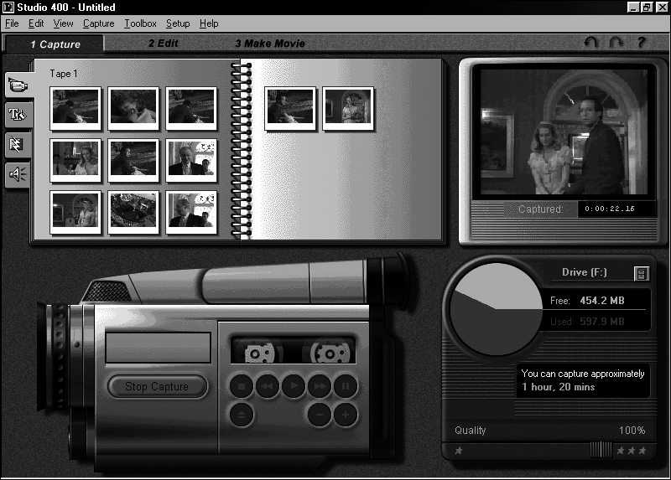Click the camcorder cassette tape window
Viewport: 671px width, 480px height.
[293, 349]
